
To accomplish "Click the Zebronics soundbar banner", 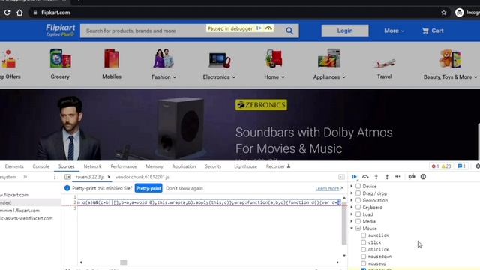I will pyautogui.click(x=240, y=125).
